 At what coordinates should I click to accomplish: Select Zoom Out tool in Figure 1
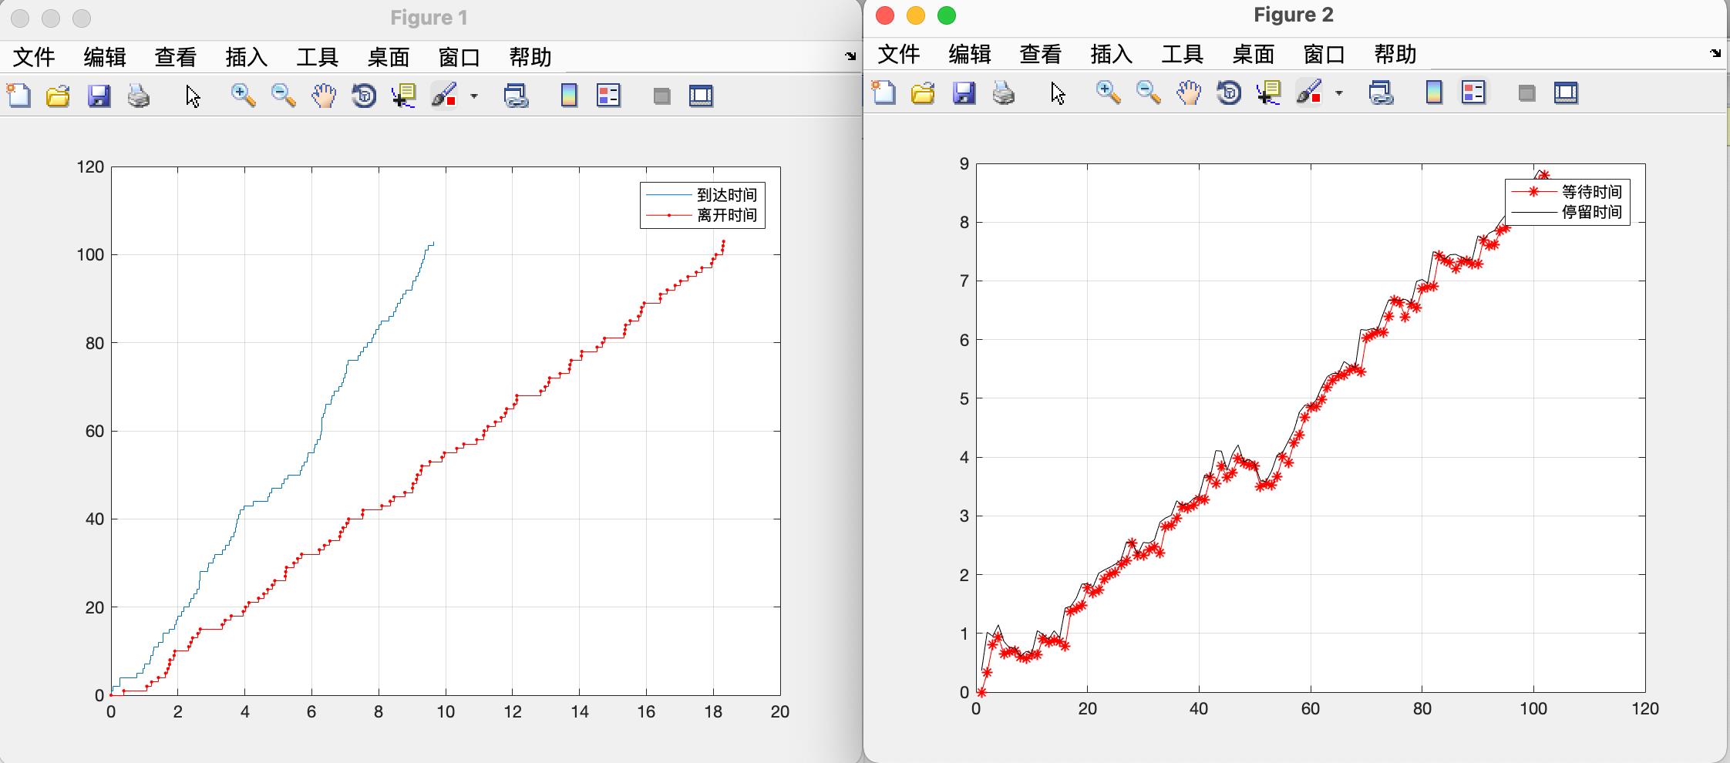284,96
